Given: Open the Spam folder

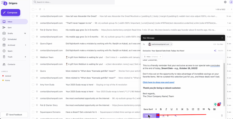Looking at the screenshot, I should tap(14, 51).
